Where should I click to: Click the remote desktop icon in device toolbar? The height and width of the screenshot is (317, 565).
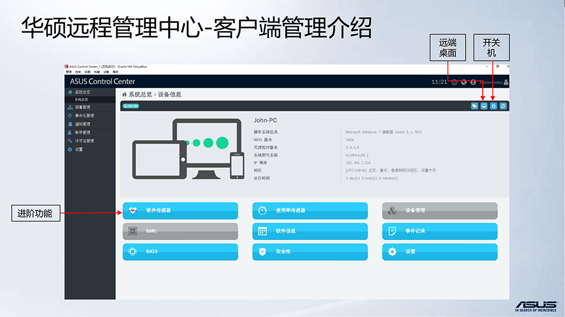coord(484,106)
